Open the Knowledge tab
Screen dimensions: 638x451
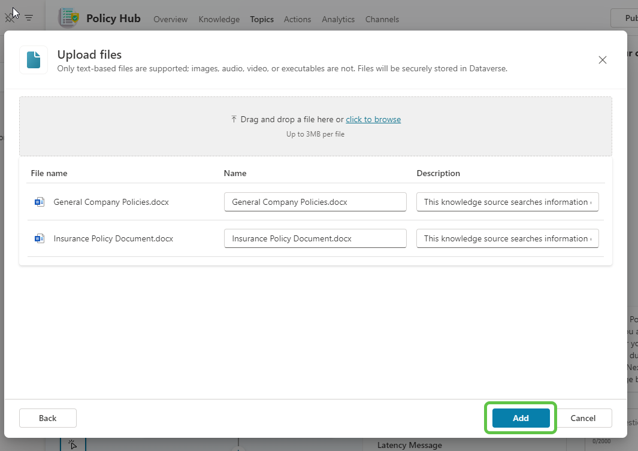coord(219,19)
